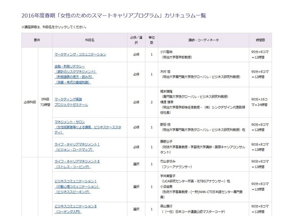
Task: Open the ビジネスコミュニケーションⅡ link
Action: pos(75,209)
